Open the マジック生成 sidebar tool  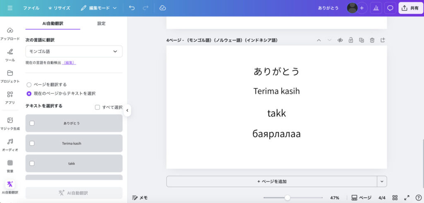(x=10, y=123)
